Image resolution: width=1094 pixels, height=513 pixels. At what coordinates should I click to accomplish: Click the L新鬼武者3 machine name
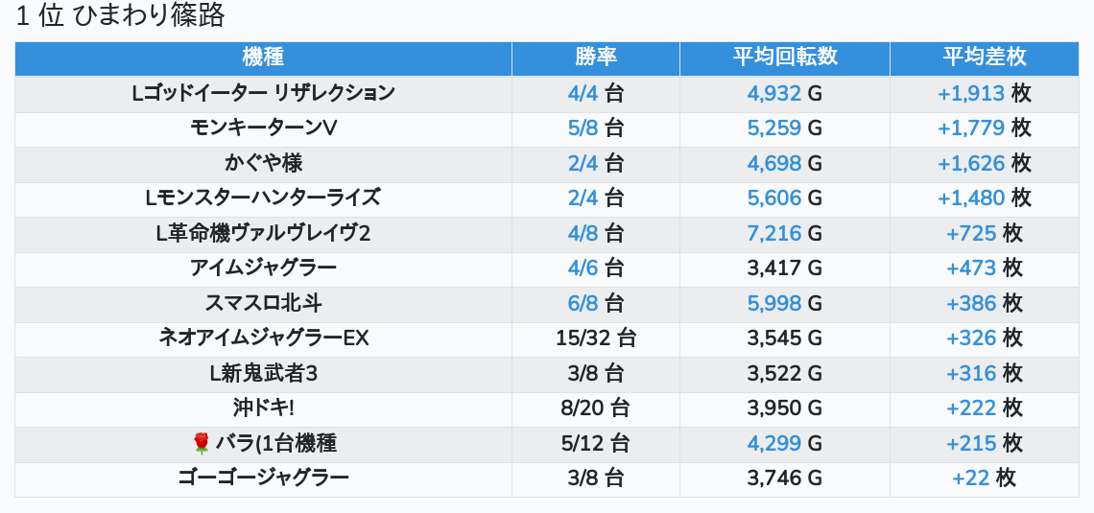pyautogui.click(x=263, y=373)
